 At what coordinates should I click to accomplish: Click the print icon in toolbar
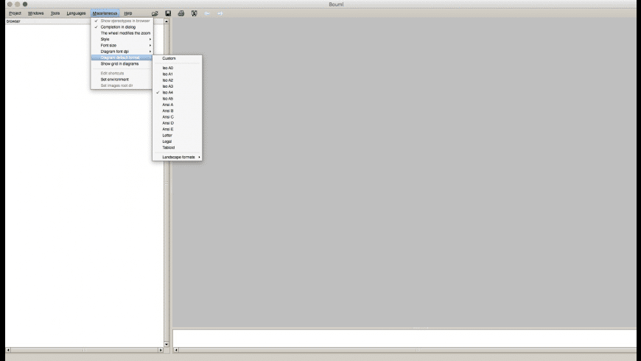(x=181, y=13)
